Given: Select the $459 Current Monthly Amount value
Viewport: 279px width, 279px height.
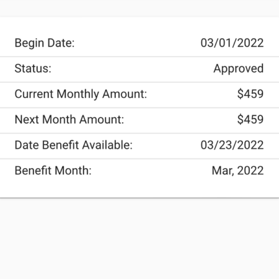Looking at the screenshot, I should point(250,94).
